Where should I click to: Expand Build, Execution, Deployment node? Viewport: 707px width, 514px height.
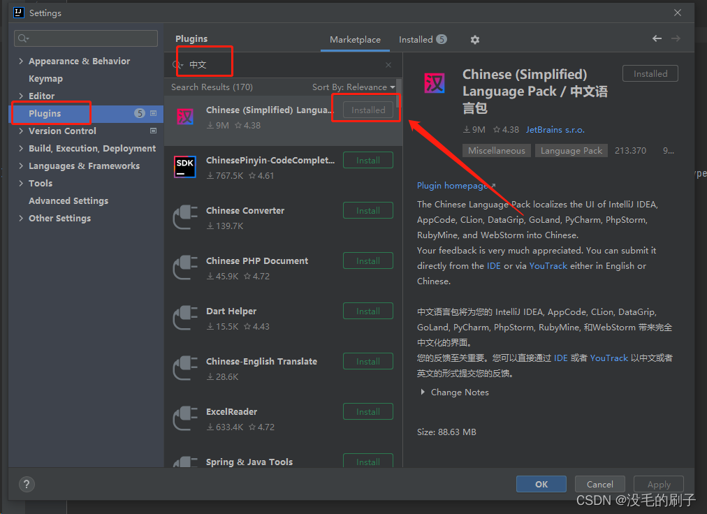[21, 148]
